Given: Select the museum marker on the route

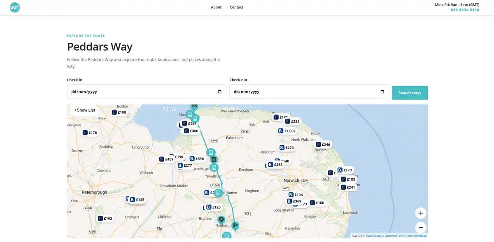Looking at the screenshot, I should (x=214, y=160).
